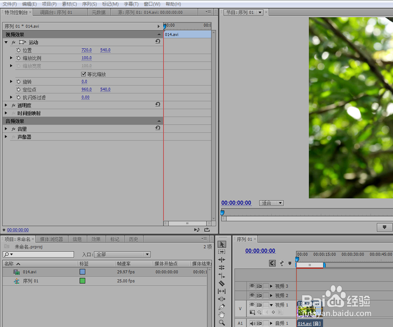Select the Rate Stretch tool
This screenshot has width=393, height=327.
[222, 276]
